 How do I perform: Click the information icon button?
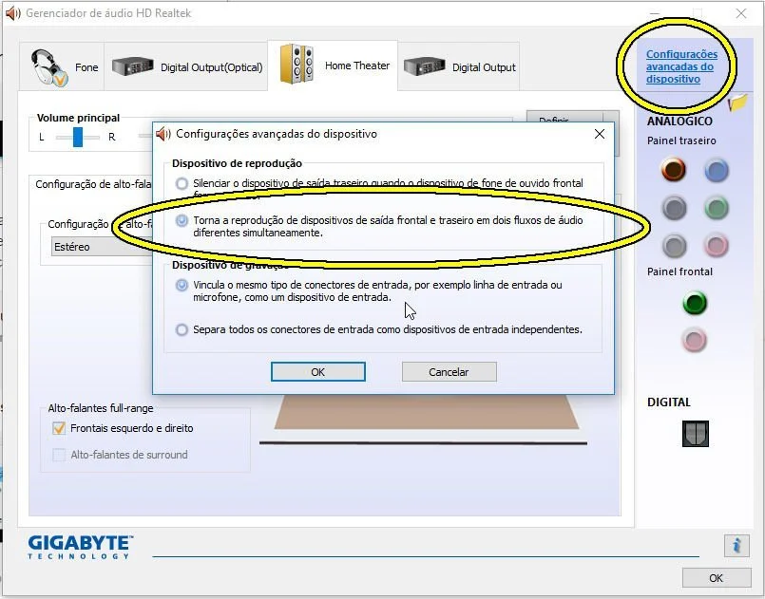tap(736, 545)
